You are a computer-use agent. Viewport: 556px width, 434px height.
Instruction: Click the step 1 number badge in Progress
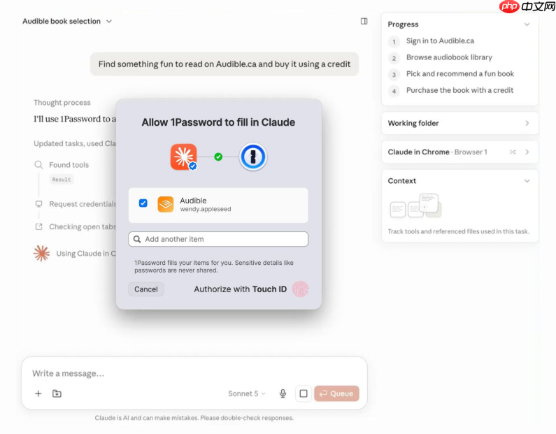tap(394, 41)
